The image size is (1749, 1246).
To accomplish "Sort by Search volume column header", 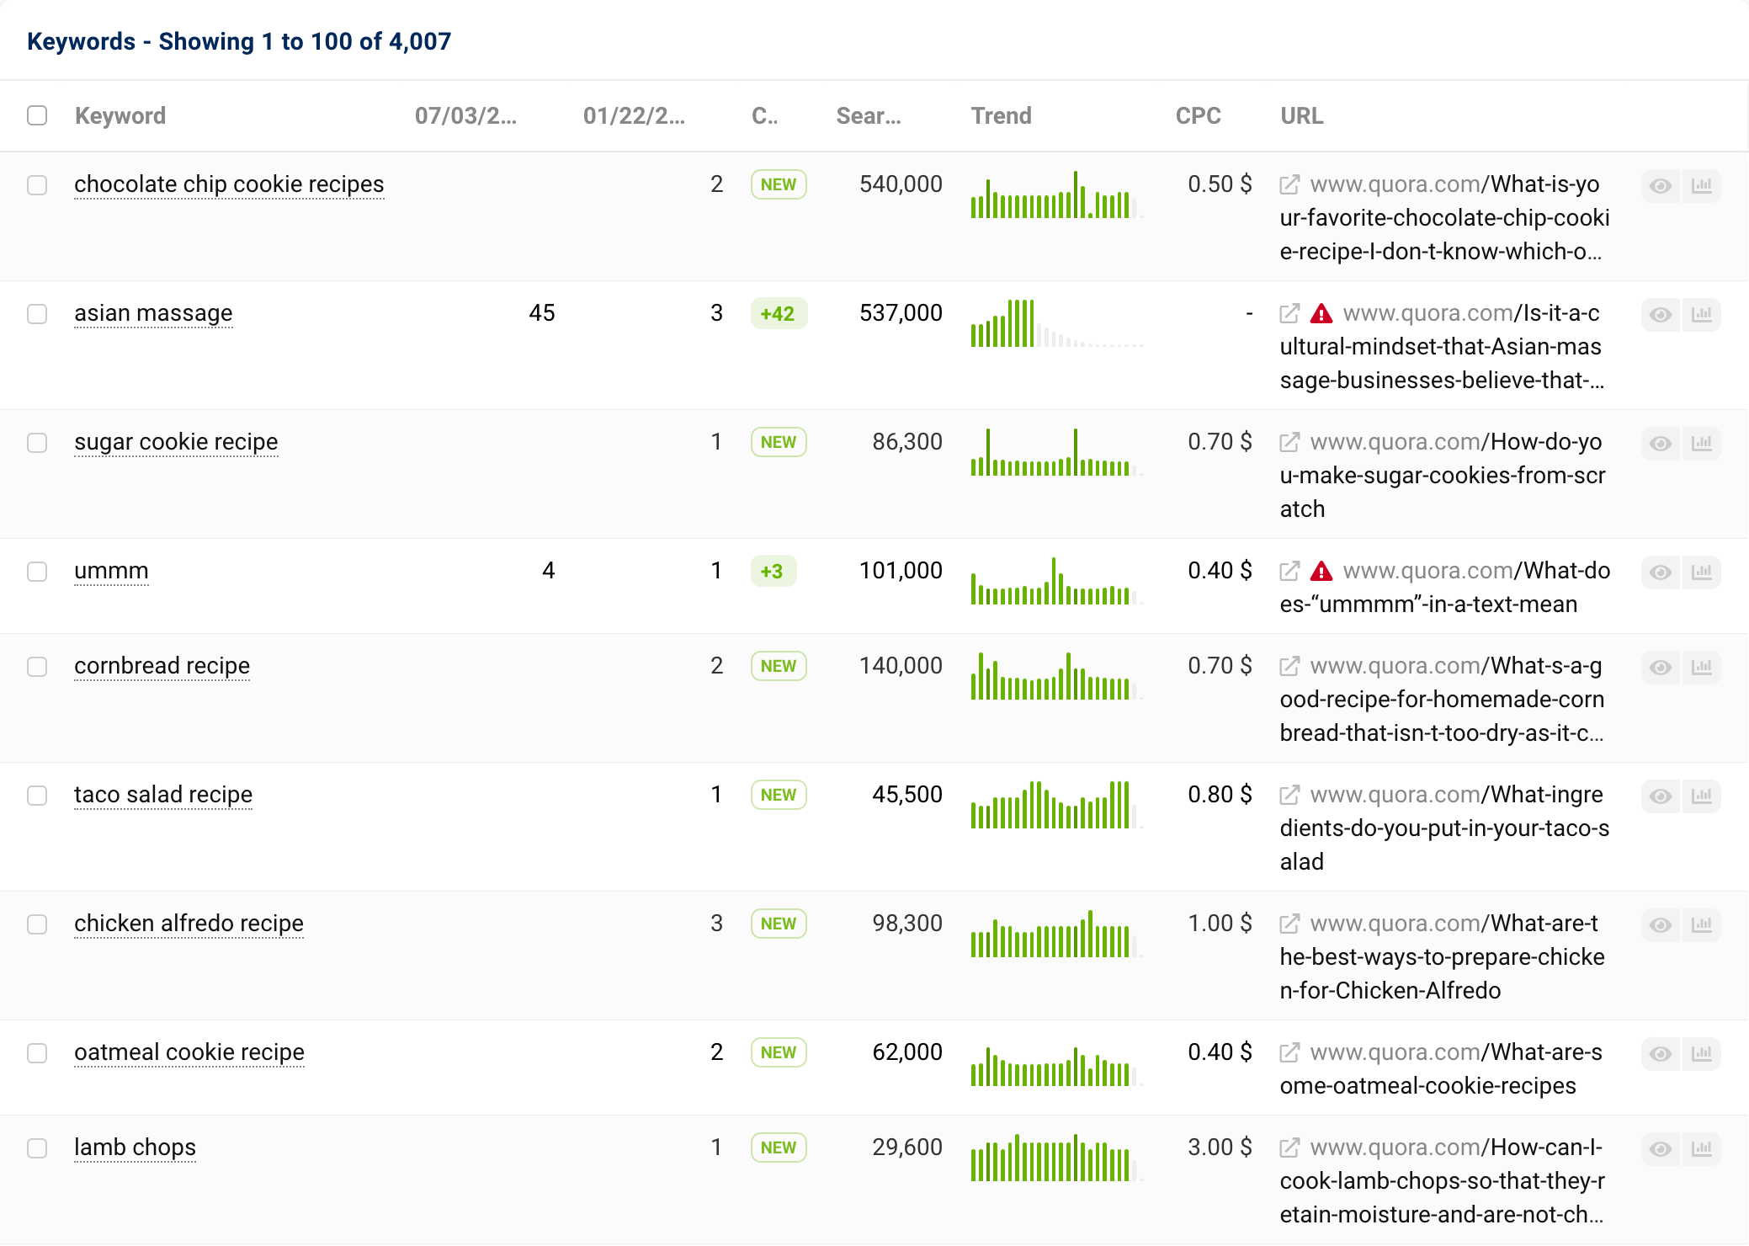I will click(869, 115).
